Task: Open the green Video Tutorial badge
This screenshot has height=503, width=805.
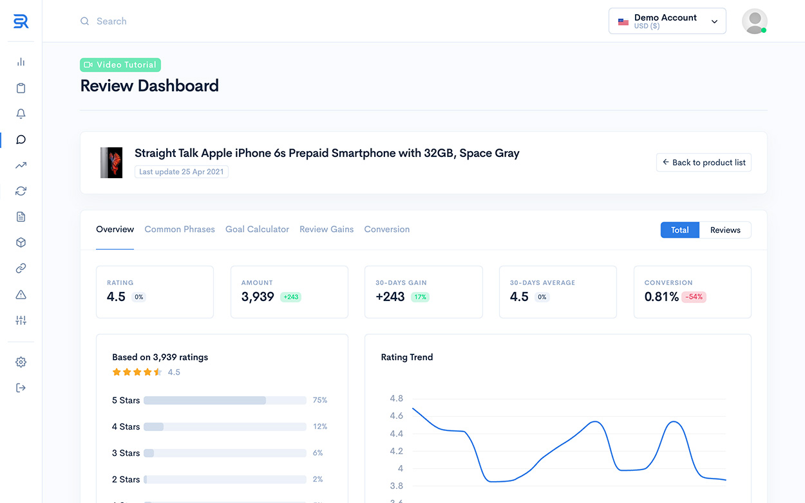Action: 120,65
